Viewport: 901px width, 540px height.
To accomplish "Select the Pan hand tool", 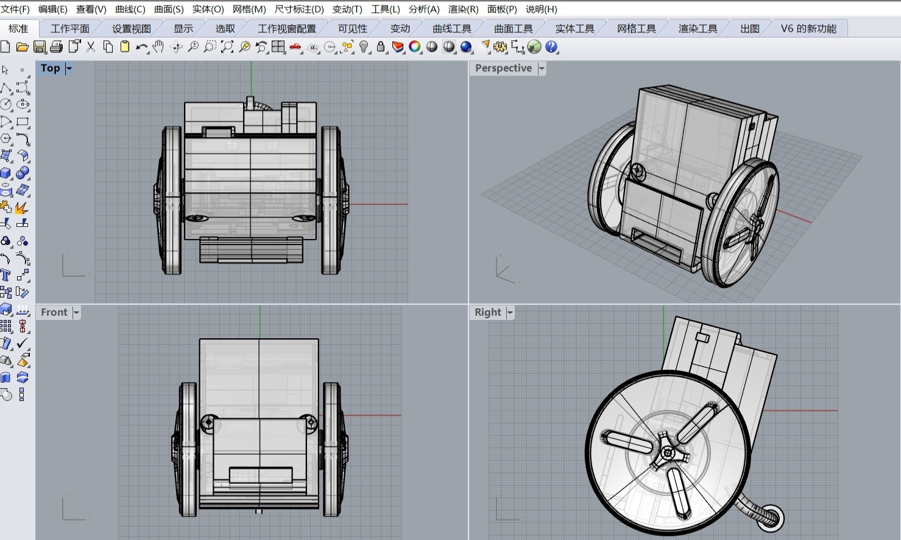I will click(x=158, y=47).
